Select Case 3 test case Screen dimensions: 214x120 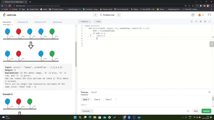click(108, 99)
